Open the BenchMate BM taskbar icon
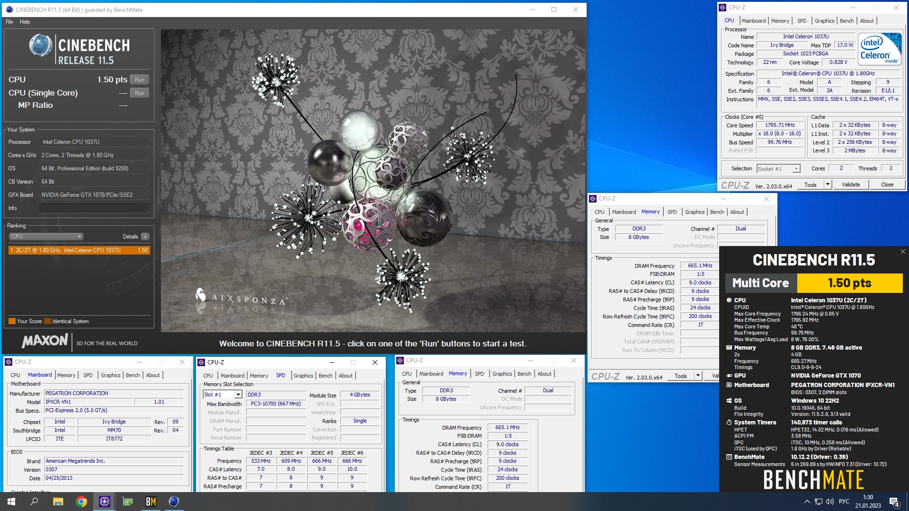 pyautogui.click(x=151, y=502)
